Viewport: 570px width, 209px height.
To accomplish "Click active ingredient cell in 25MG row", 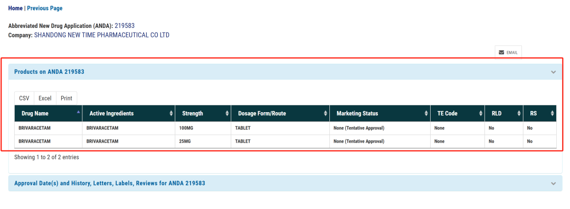I will click(129, 142).
